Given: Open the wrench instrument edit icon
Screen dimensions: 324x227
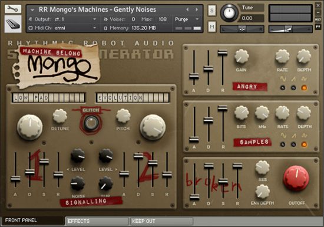Looking at the screenshot, I should pyautogui.click(x=13, y=9).
